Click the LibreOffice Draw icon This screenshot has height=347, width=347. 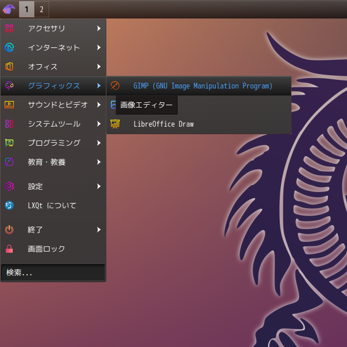(115, 124)
